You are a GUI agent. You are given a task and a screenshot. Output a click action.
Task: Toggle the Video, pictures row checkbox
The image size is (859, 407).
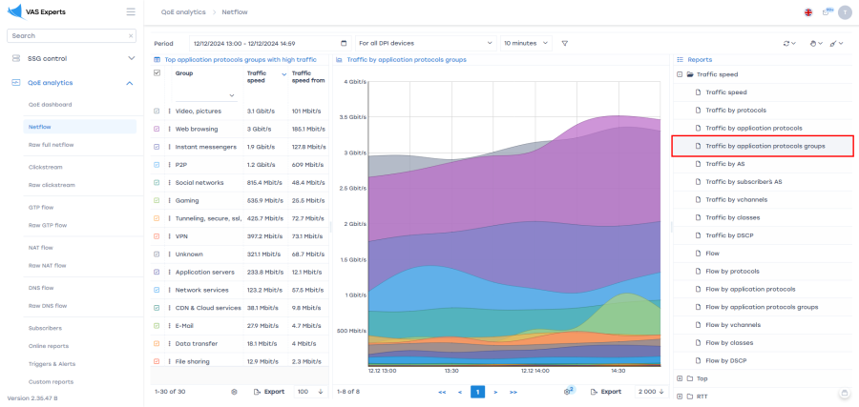point(157,112)
